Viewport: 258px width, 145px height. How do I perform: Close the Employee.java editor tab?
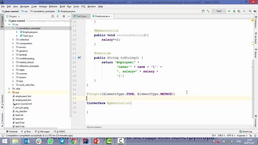coord(112,16)
